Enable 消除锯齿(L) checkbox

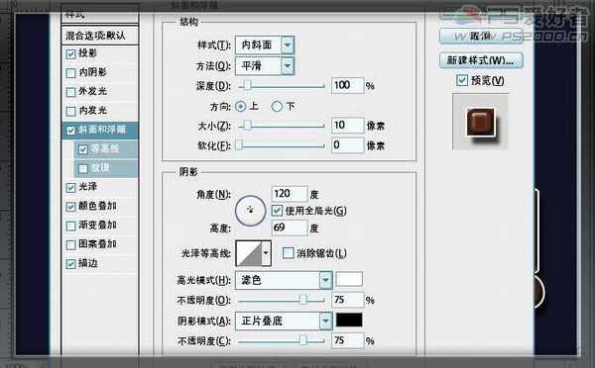point(288,253)
